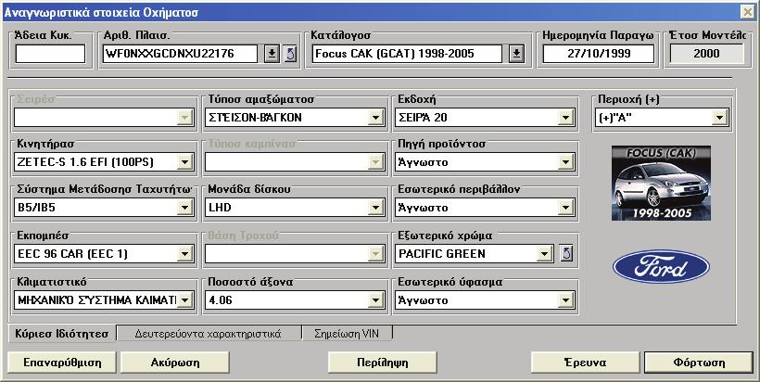This screenshot has height=382, width=760.
Task: Click the Φόρτωση button
Action: (699, 363)
